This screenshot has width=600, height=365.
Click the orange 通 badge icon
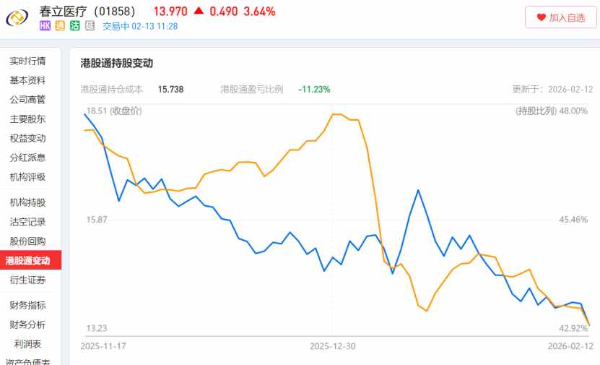(60, 26)
